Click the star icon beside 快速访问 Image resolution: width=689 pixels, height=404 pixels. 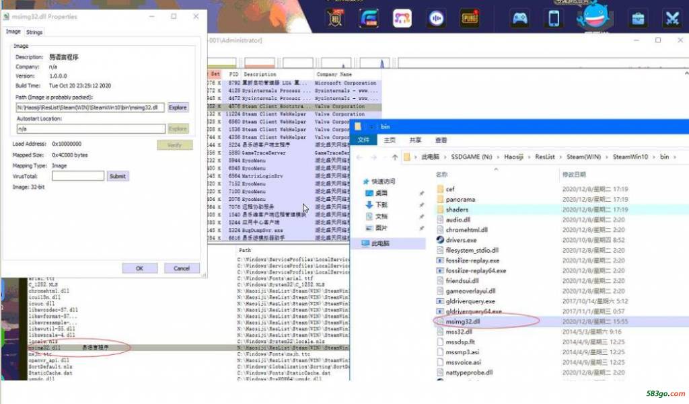[x=365, y=181]
